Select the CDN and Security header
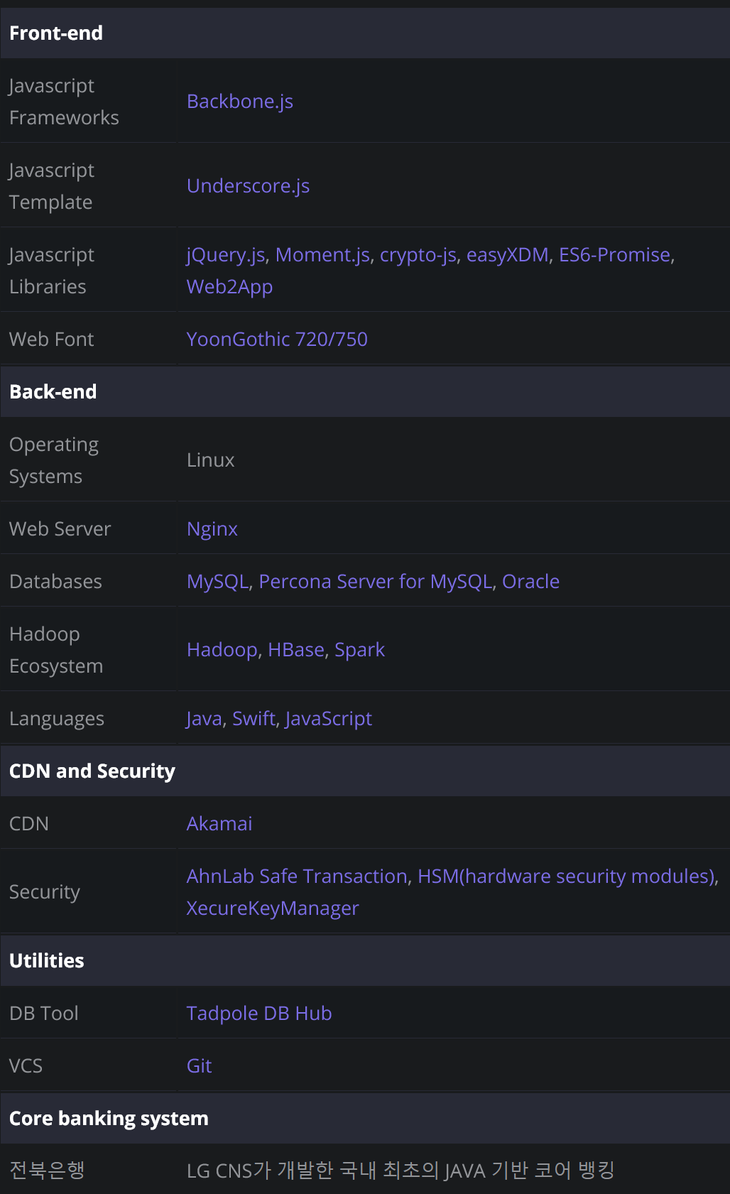The height and width of the screenshot is (1194, 730). coord(365,771)
